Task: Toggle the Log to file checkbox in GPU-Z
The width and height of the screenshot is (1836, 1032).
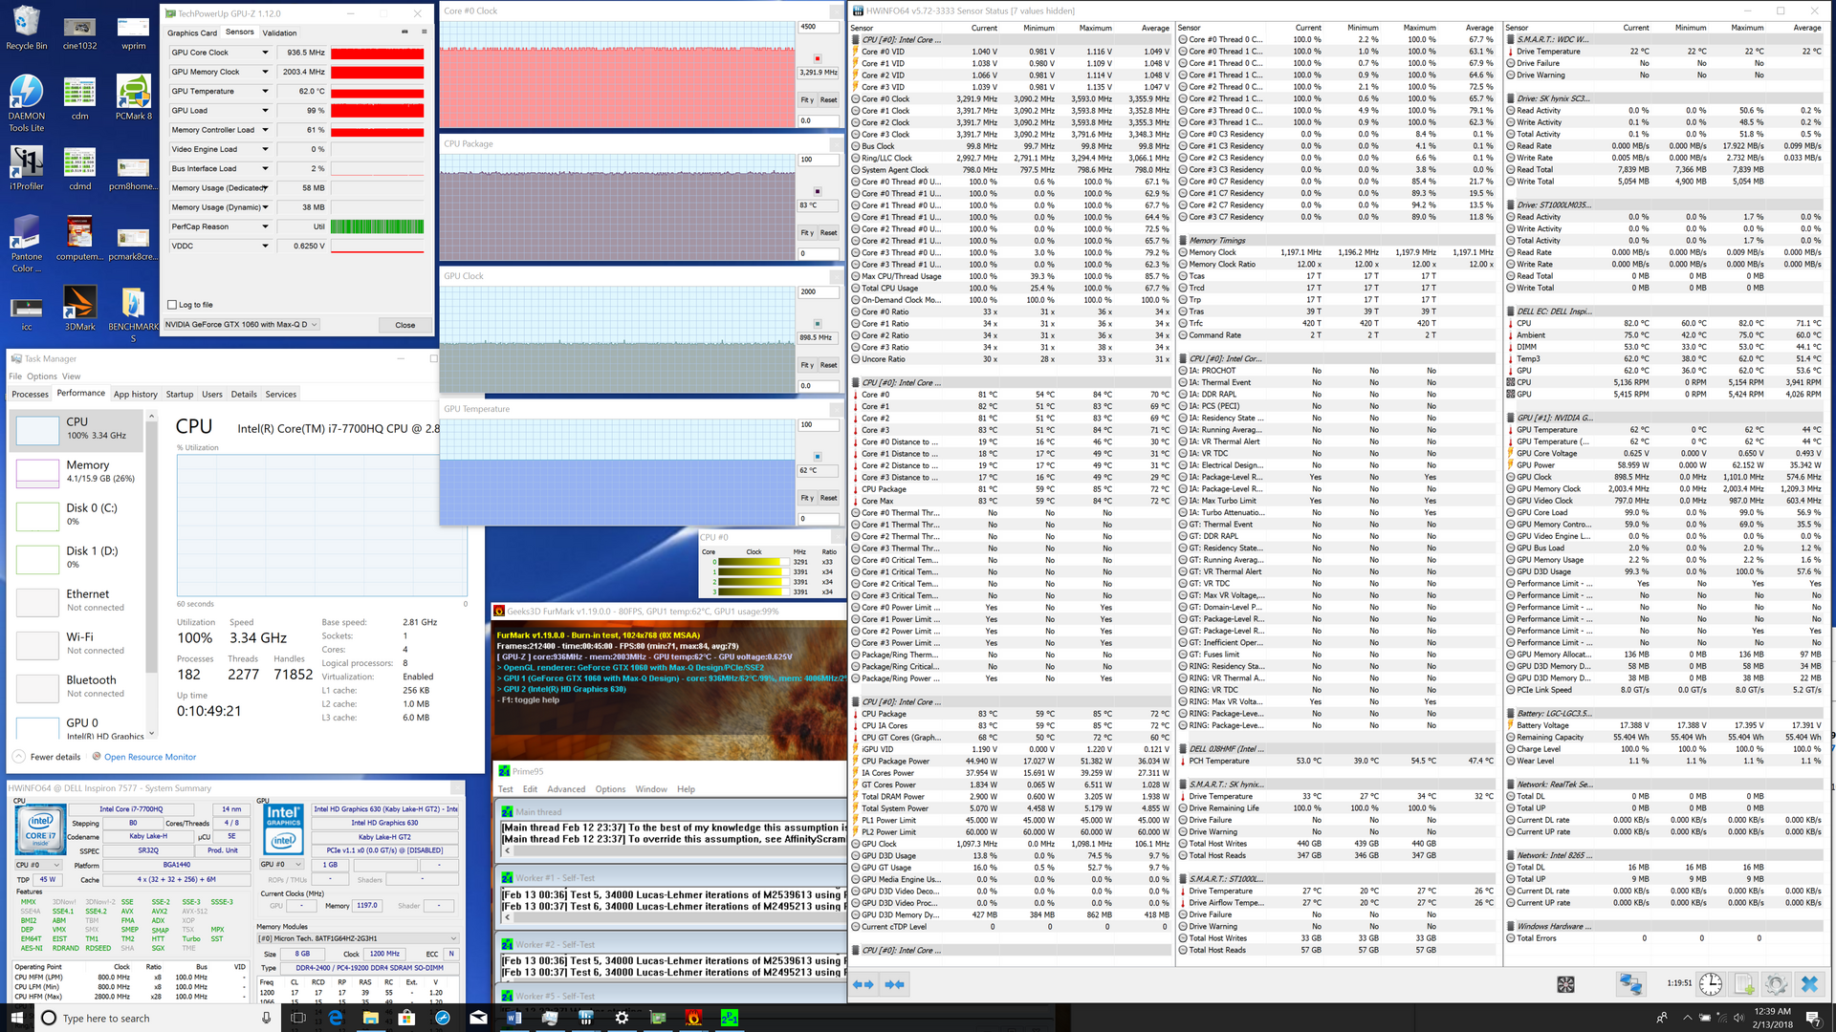Action: click(172, 305)
